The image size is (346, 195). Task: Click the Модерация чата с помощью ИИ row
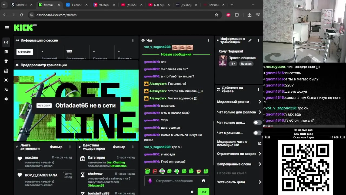pos(239,143)
